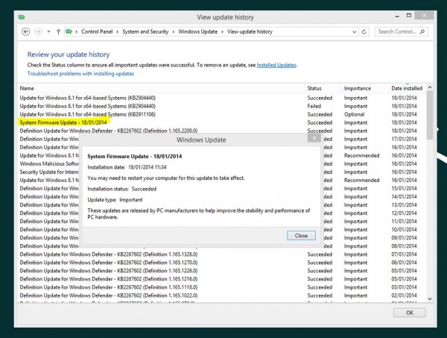Click OK in View update history window
Image resolution: width=447 pixels, height=338 pixels.
pos(410,313)
